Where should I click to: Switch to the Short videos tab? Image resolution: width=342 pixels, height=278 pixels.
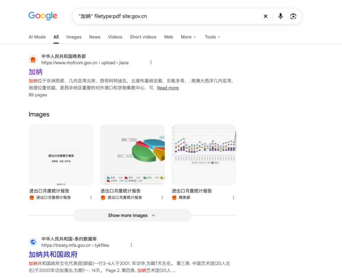[143, 37]
